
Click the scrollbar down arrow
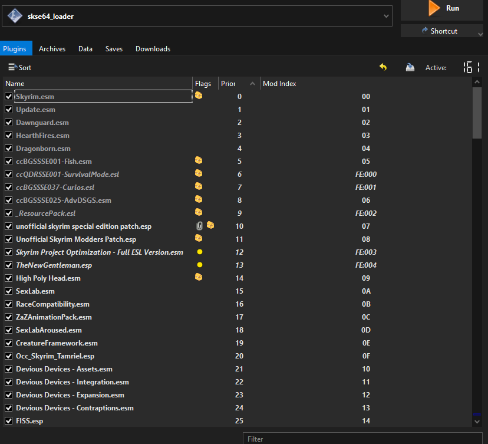(x=477, y=422)
